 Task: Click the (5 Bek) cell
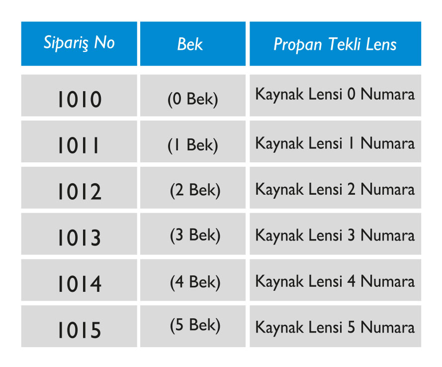pos(195,325)
